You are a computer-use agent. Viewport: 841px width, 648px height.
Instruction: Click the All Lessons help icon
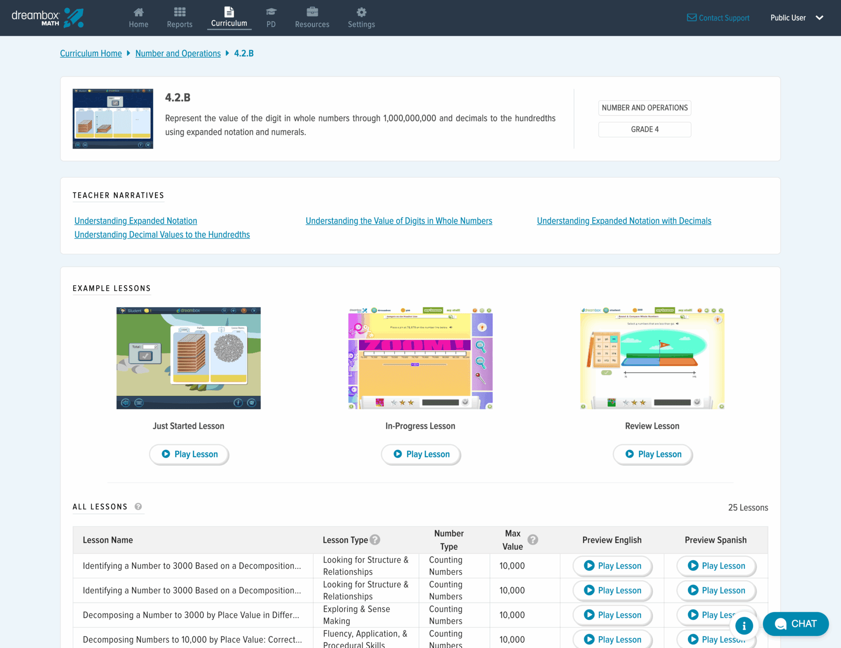click(x=138, y=507)
